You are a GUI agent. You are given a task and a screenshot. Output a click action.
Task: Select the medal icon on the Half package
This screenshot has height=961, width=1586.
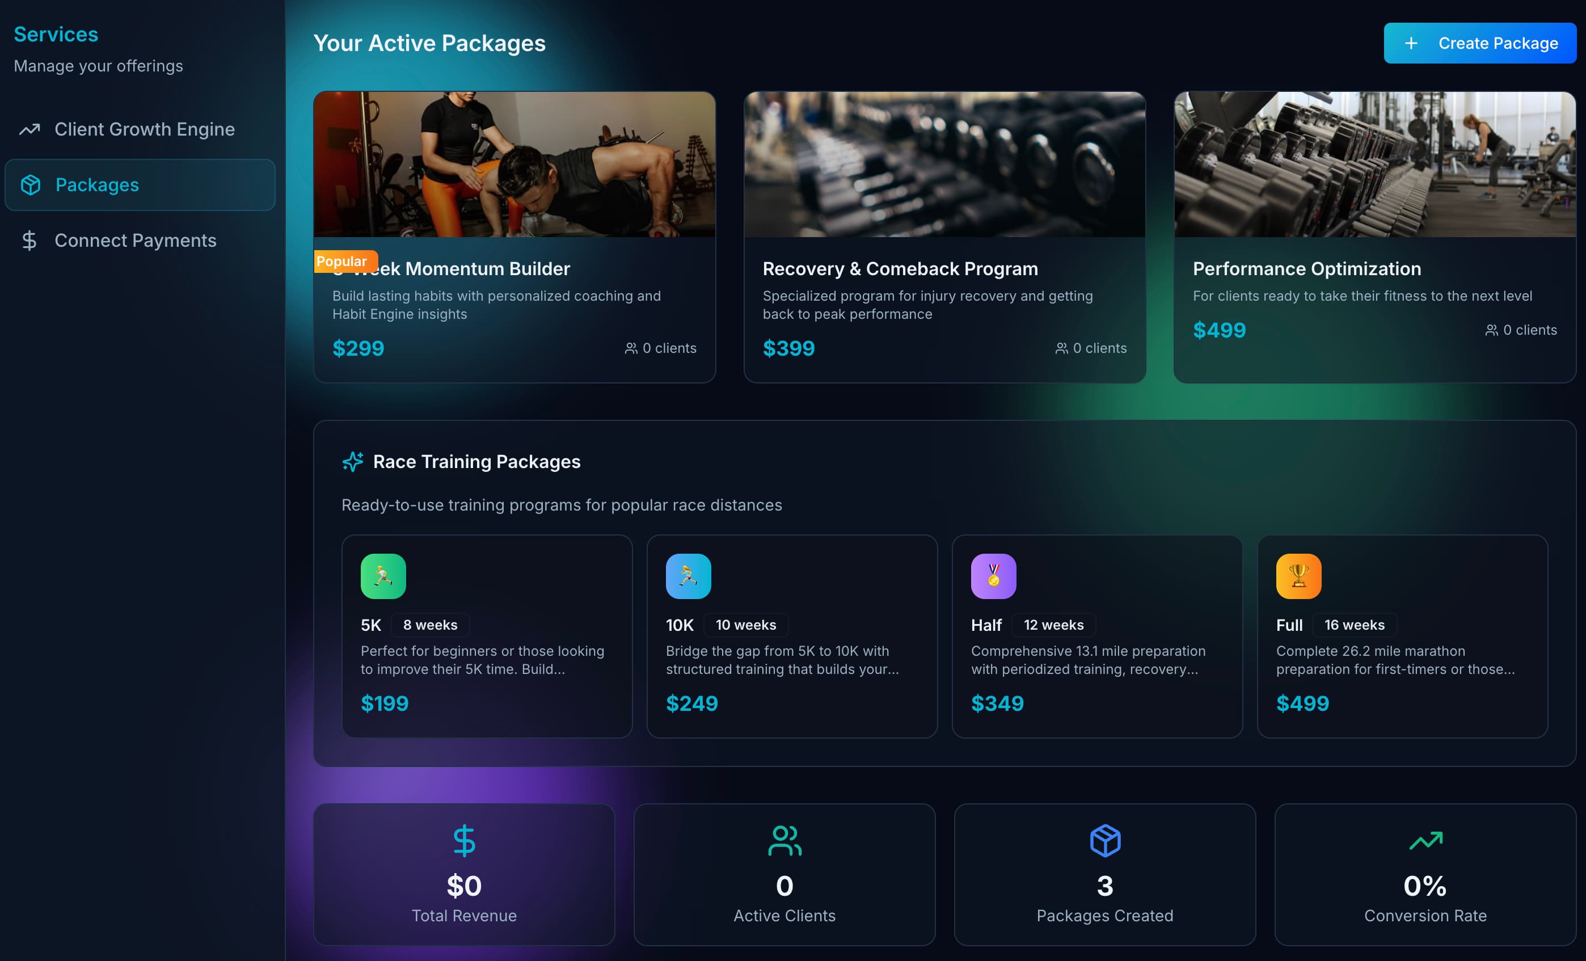(x=993, y=575)
